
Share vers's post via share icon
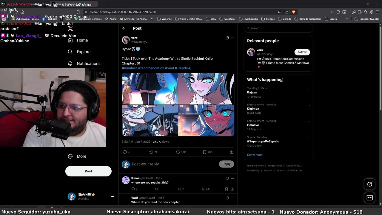231,152
